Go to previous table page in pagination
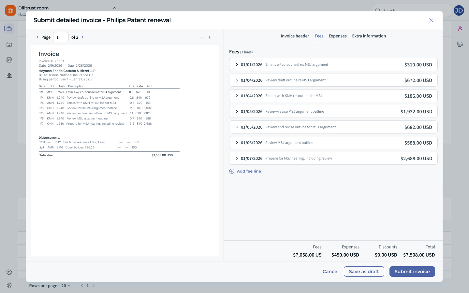The height and width of the screenshot is (293, 469). (82, 286)
